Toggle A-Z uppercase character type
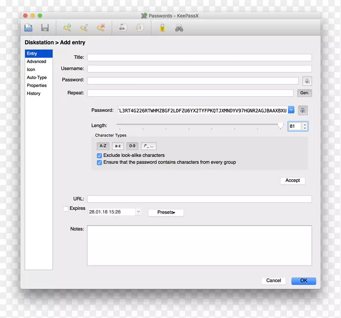Viewport: 341px width, 318px height. click(103, 146)
